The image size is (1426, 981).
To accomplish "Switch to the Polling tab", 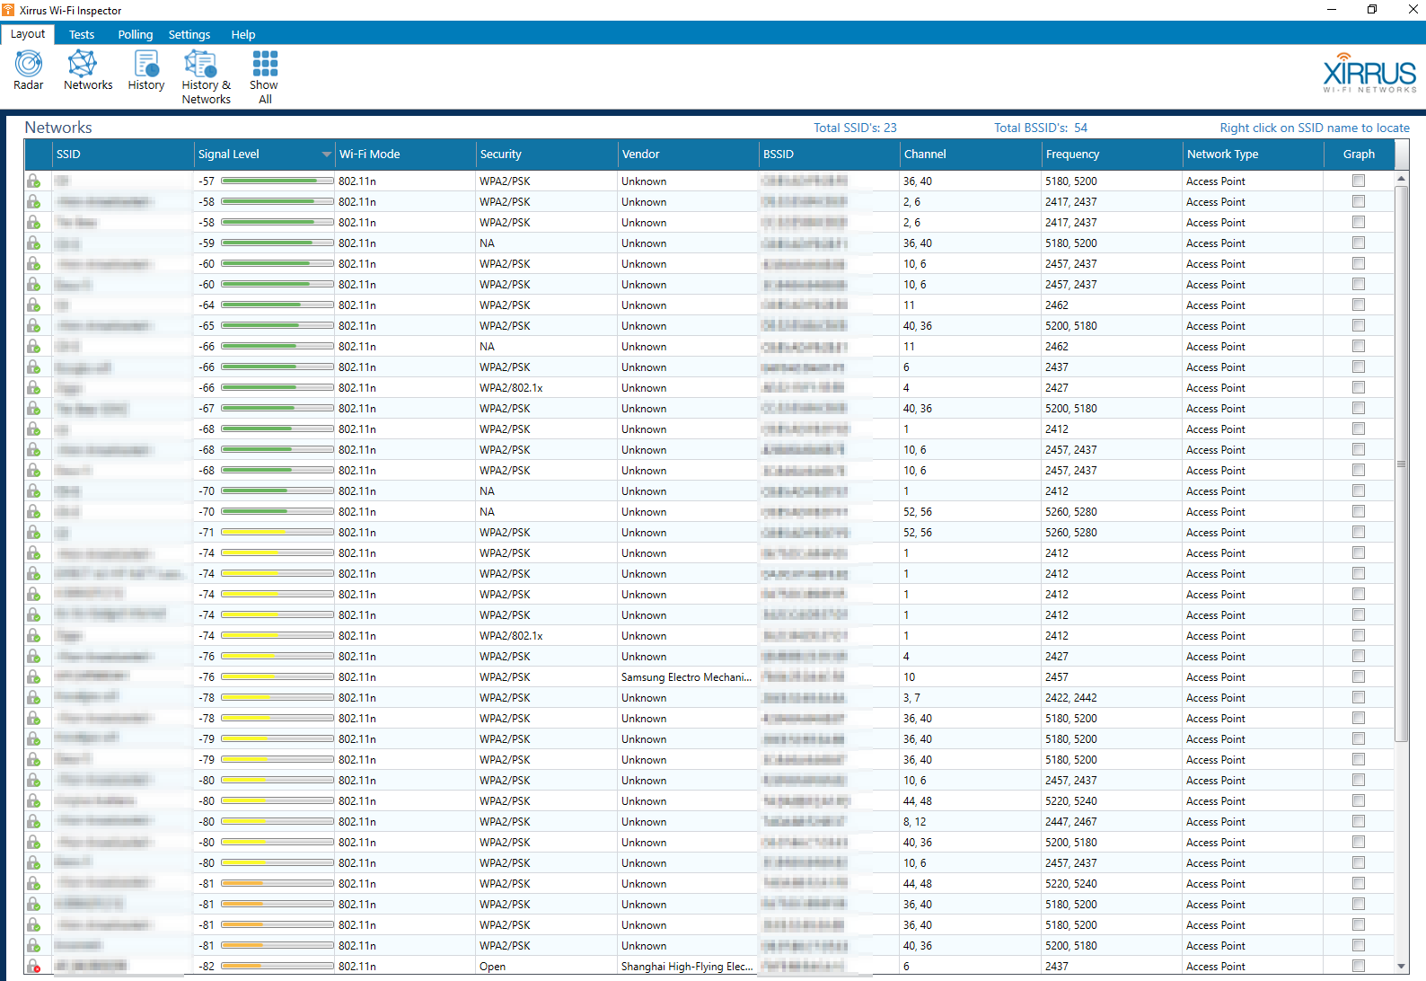I will [136, 34].
